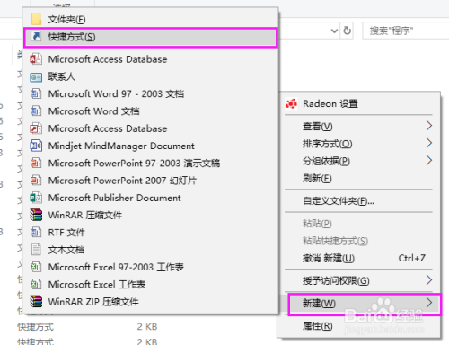Expand the 排序方式(O) submenu arrow
The height and width of the screenshot is (345, 449).
click(x=429, y=143)
